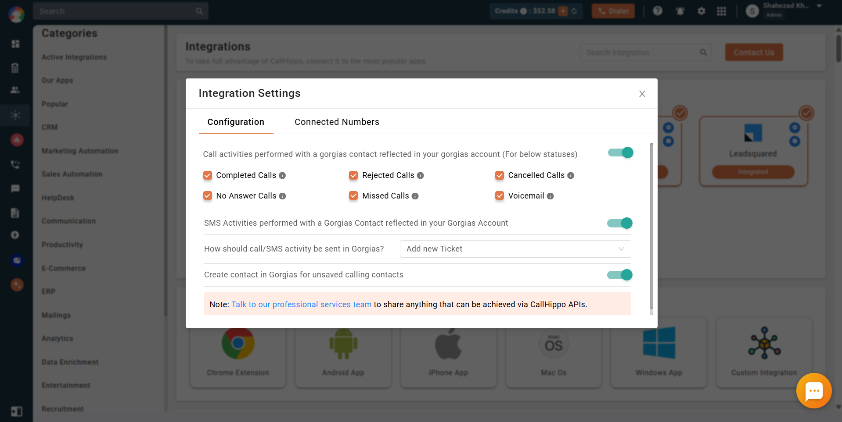This screenshot has width=842, height=422.
Task: Open the apps grid icon
Action: [x=721, y=11]
